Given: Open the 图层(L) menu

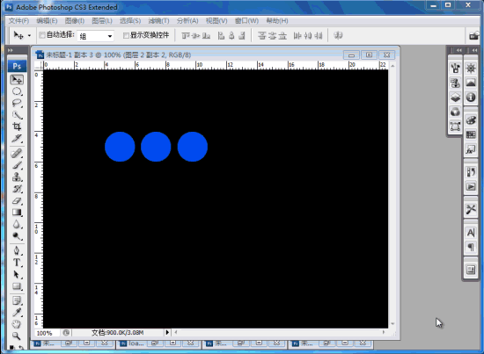Looking at the screenshot, I should (102, 20).
